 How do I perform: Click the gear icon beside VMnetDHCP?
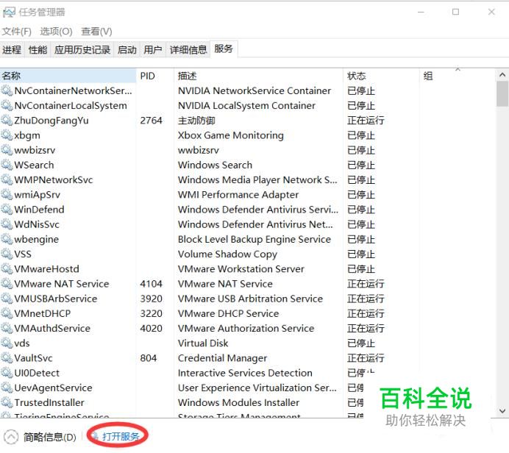(x=7, y=313)
